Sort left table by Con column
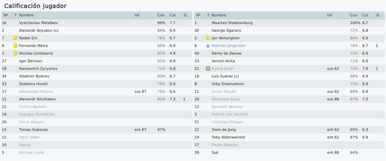Screen dimensions: 386x161 pyautogui.click(x=163, y=15)
